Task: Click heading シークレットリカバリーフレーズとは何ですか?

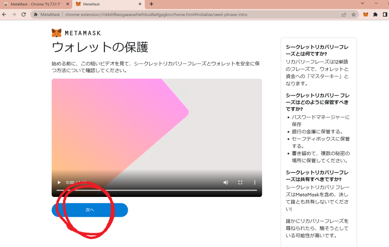Action: [317, 50]
